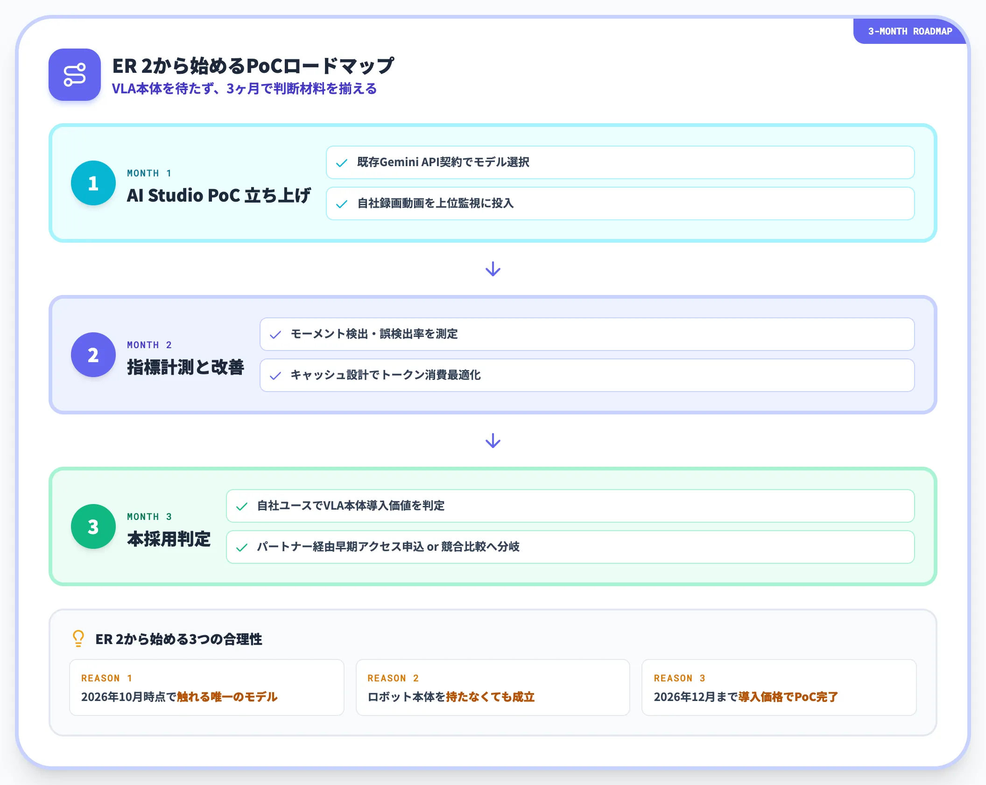Open the REASON 3 card
Screen dimensions: 986x785
coord(779,687)
